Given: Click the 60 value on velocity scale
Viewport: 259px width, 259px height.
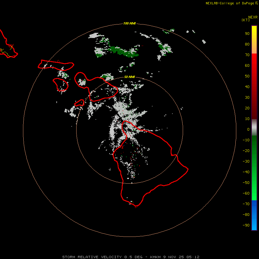Looking at the screenshot, I should (247, 66).
